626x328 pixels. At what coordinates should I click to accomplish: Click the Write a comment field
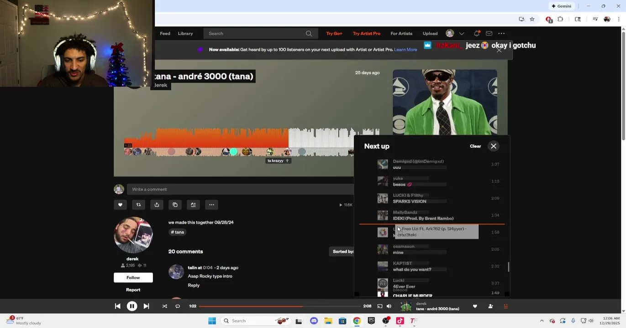[x=241, y=190]
